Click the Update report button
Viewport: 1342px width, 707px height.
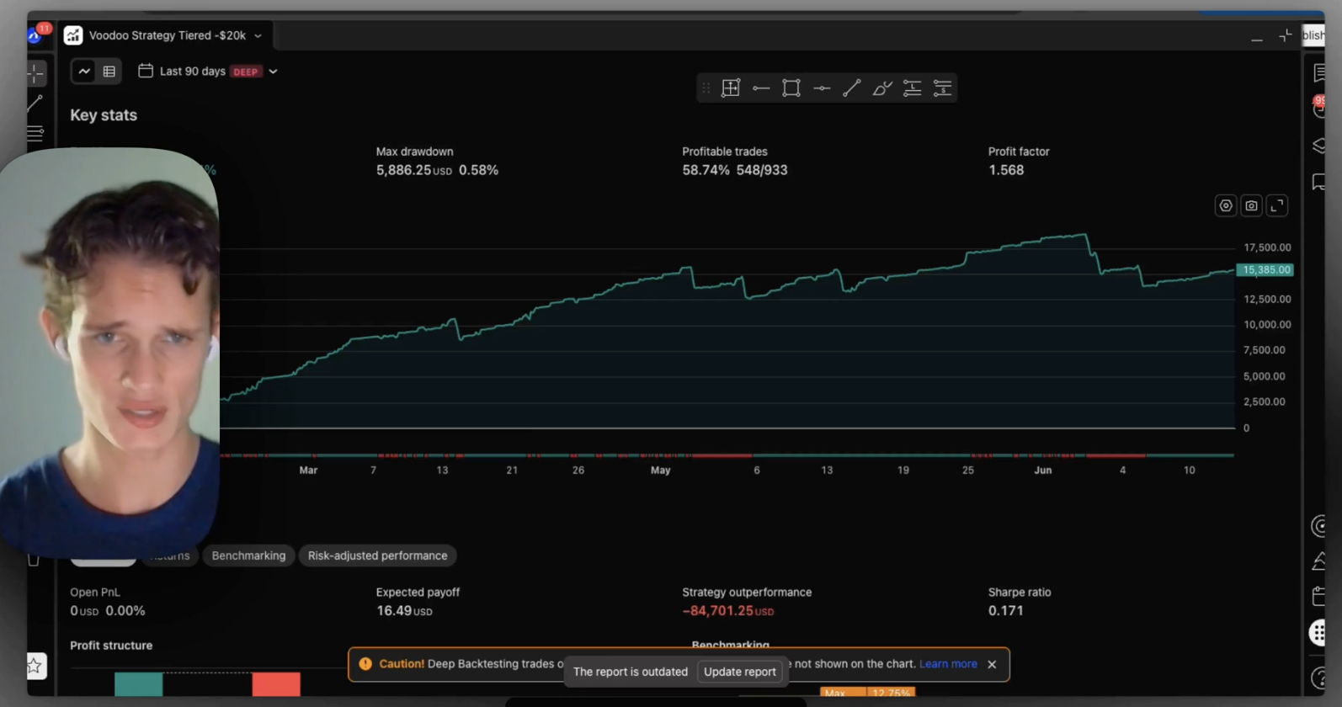[739, 672]
